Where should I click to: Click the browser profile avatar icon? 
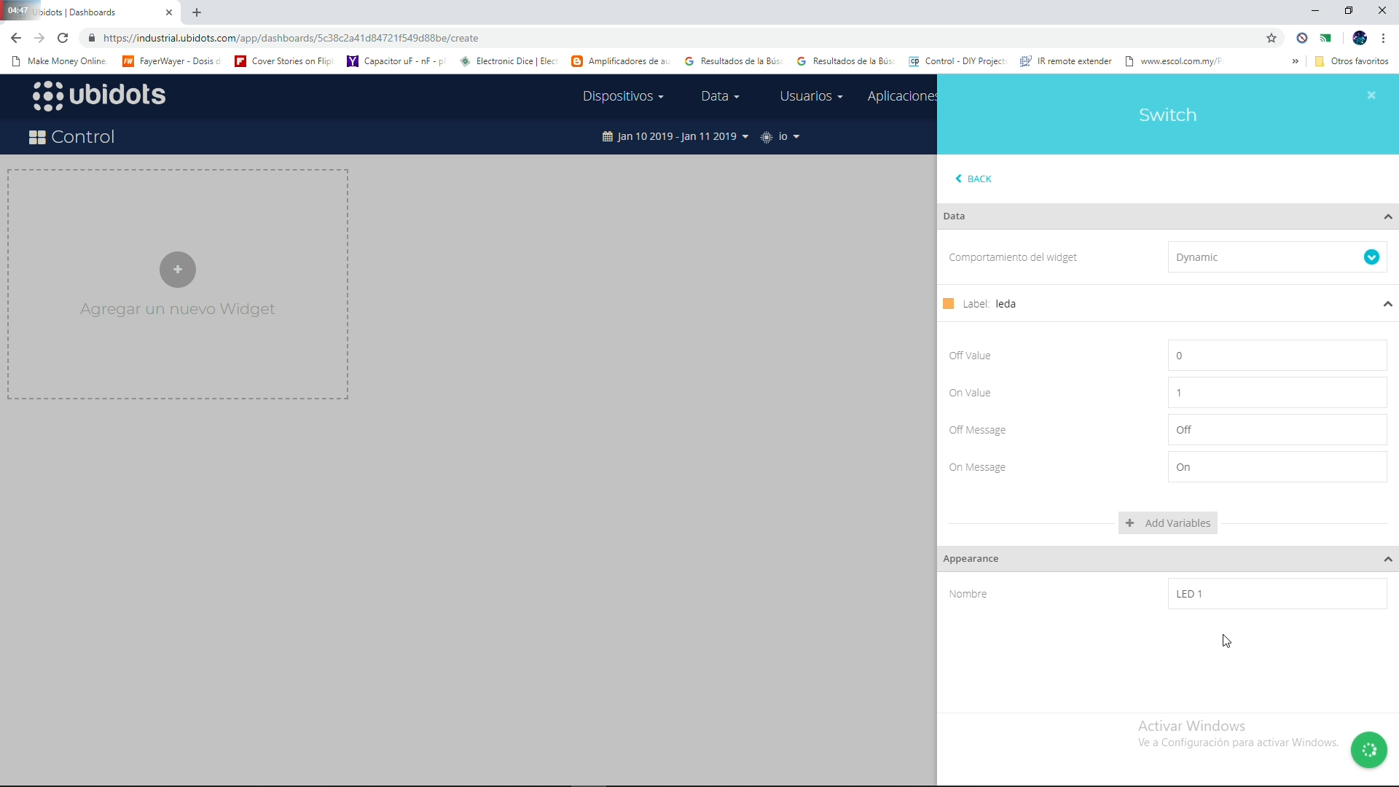[1360, 38]
